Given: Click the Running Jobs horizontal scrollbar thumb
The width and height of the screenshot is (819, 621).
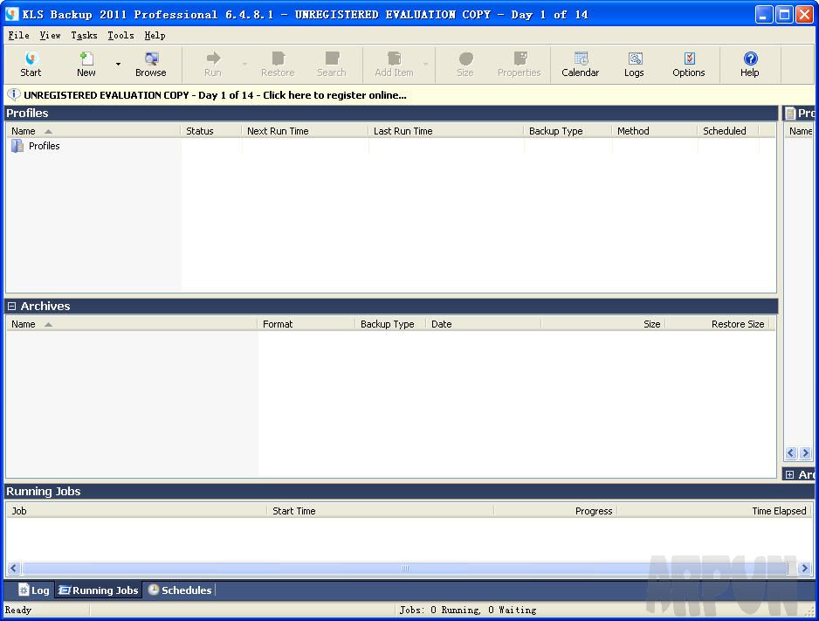Looking at the screenshot, I should (x=405, y=569).
